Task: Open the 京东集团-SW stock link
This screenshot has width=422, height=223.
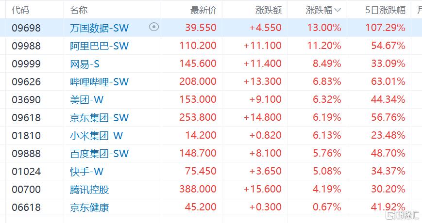Action: coord(100,118)
